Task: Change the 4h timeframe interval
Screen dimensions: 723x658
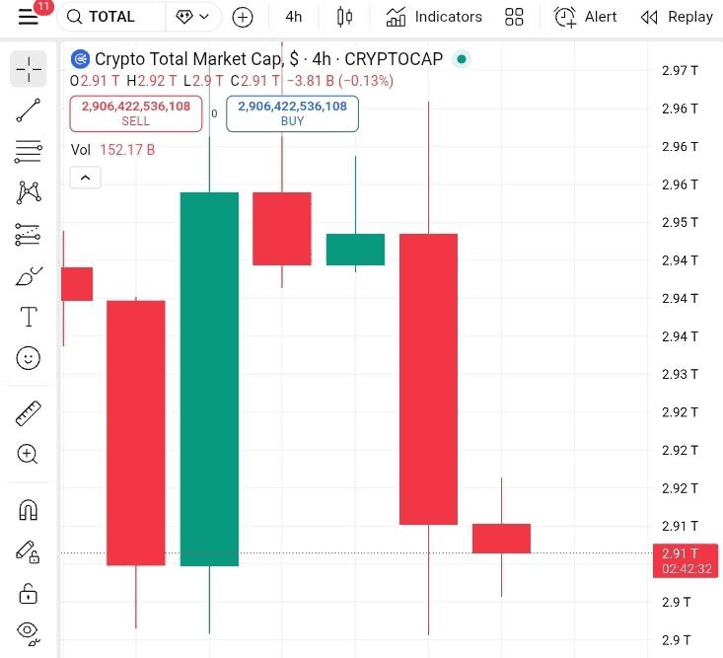Action: pos(294,17)
